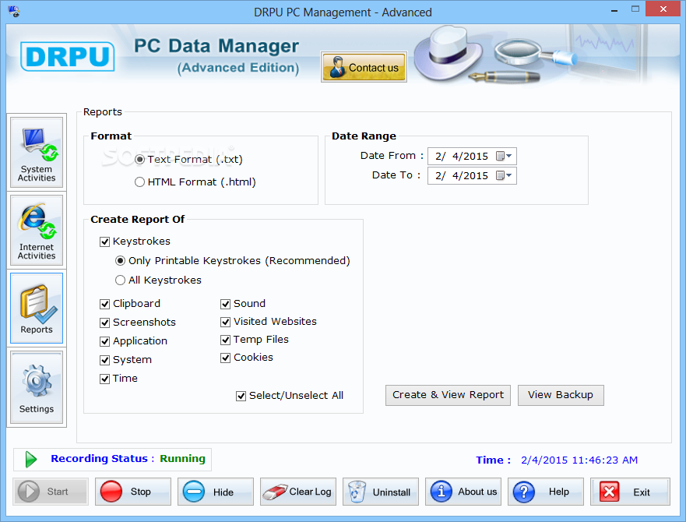
Task: Minimize the DRPU PC Management window
Action: point(614,9)
